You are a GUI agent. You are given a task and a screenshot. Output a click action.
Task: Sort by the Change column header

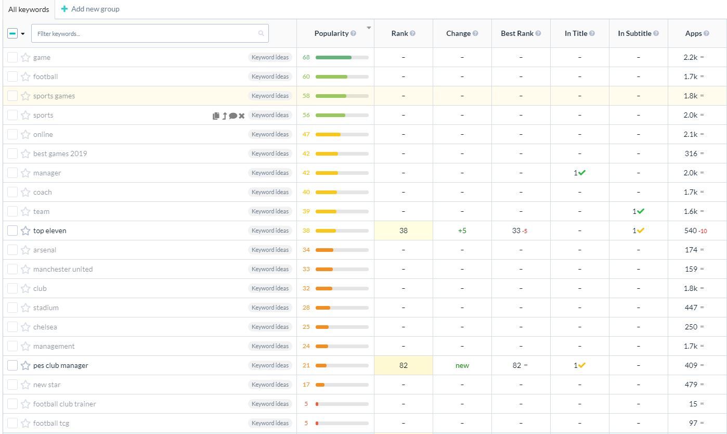[x=458, y=33]
